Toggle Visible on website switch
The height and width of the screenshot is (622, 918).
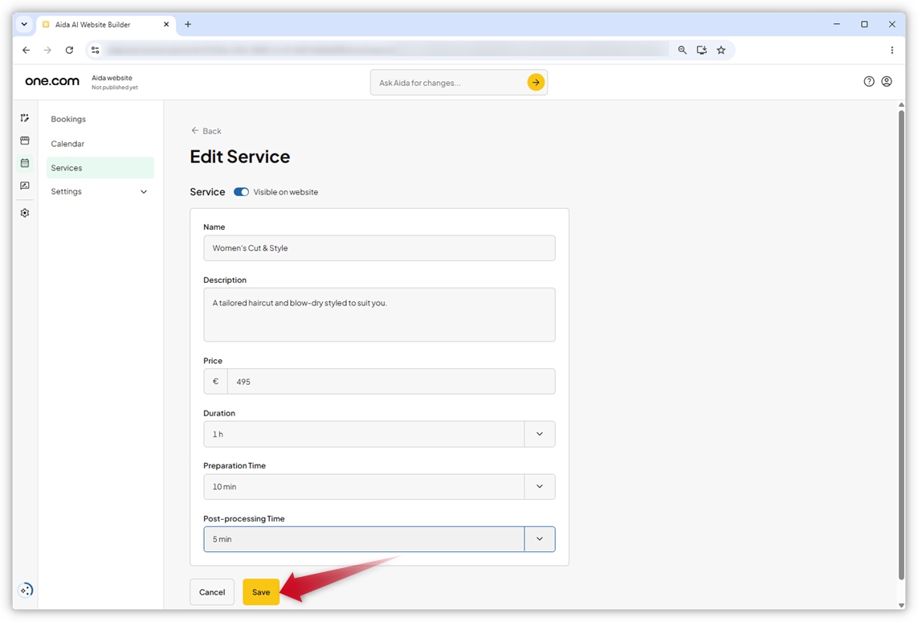[x=241, y=192]
